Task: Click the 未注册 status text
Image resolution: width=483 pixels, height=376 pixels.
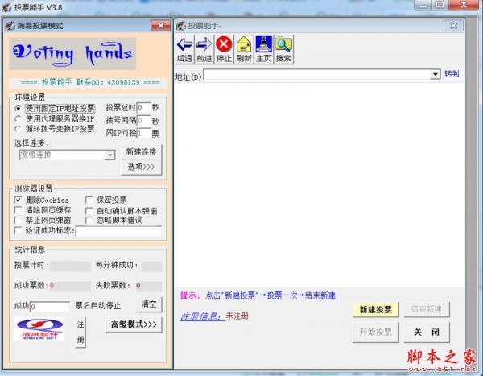Action: 237,316
